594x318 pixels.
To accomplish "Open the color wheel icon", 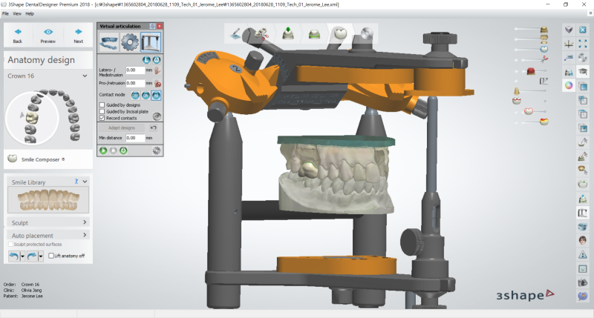I will pyautogui.click(x=569, y=85).
